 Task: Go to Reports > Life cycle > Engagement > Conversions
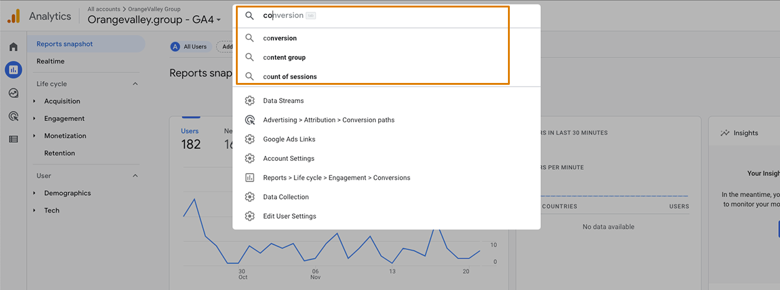tap(386, 178)
